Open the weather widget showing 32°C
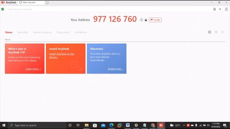This screenshot has width=230, height=129. point(175,125)
